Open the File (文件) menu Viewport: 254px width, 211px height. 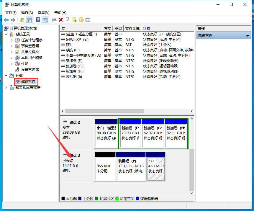pos(11,12)
